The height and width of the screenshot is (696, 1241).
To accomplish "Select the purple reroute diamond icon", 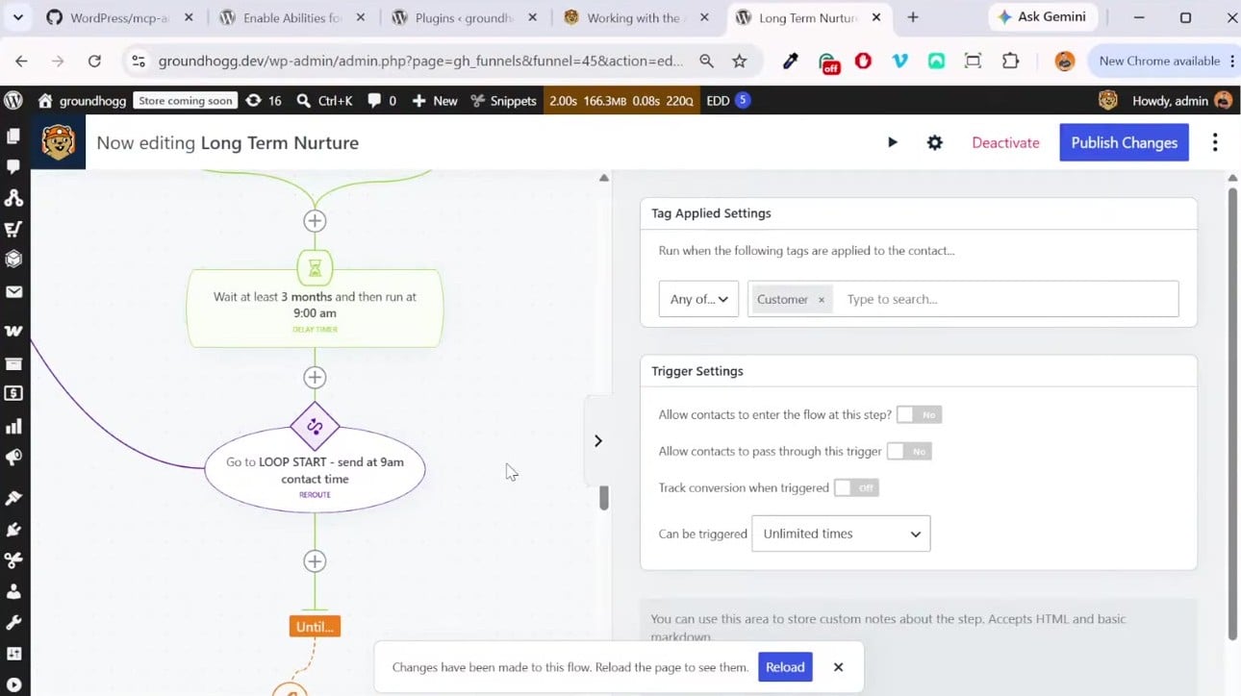I will (315, 426).
